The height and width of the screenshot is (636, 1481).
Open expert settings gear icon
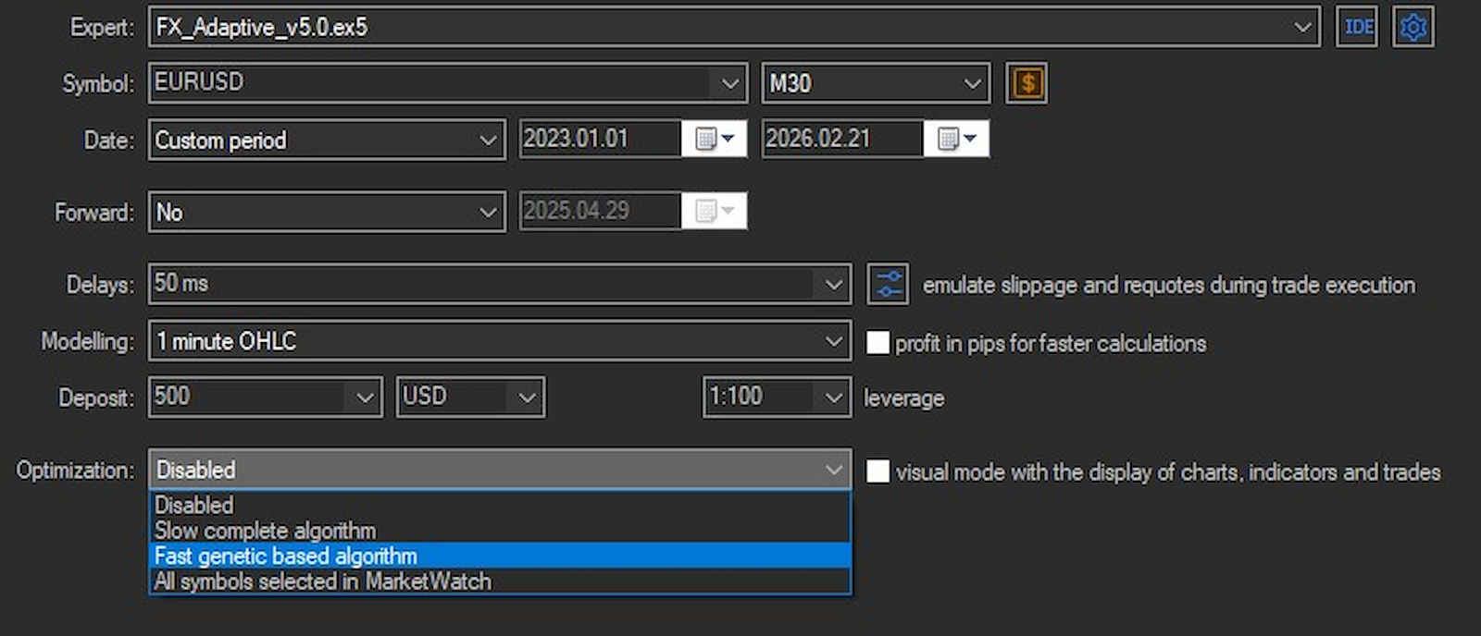1413,27
